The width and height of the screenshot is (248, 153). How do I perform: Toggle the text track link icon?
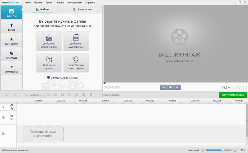[x=12, y=109]
